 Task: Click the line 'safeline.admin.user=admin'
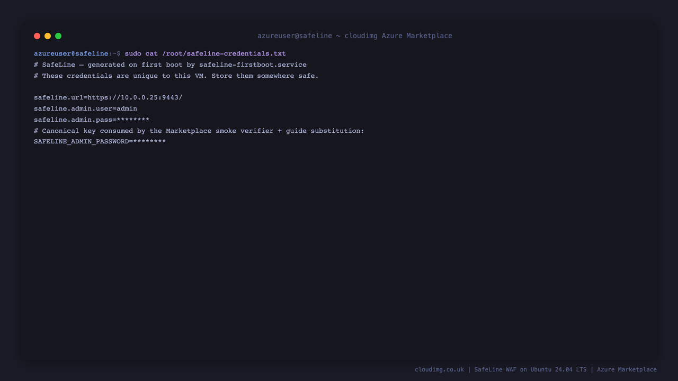click(85, 108)
